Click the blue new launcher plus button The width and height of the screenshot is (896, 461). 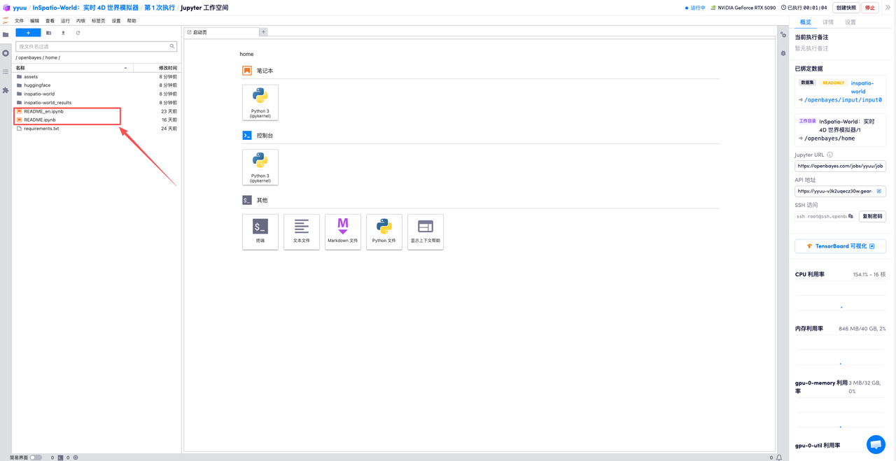[x=28, y=32]
